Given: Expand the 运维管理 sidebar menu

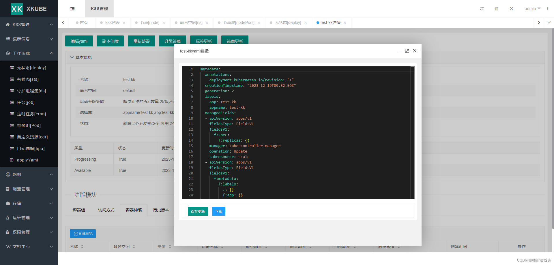Looking at the screenshot, I should (29, 218).
